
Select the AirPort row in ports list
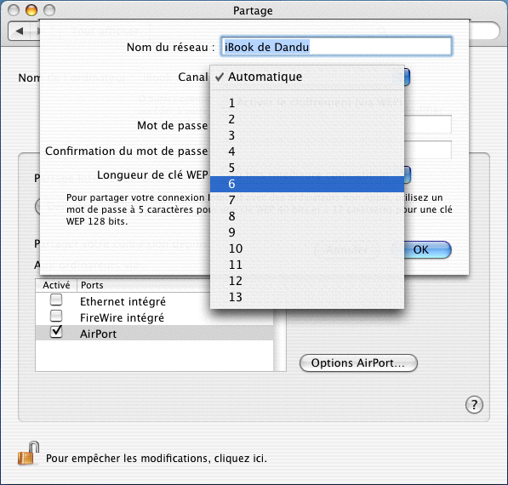tap(155, 333)
